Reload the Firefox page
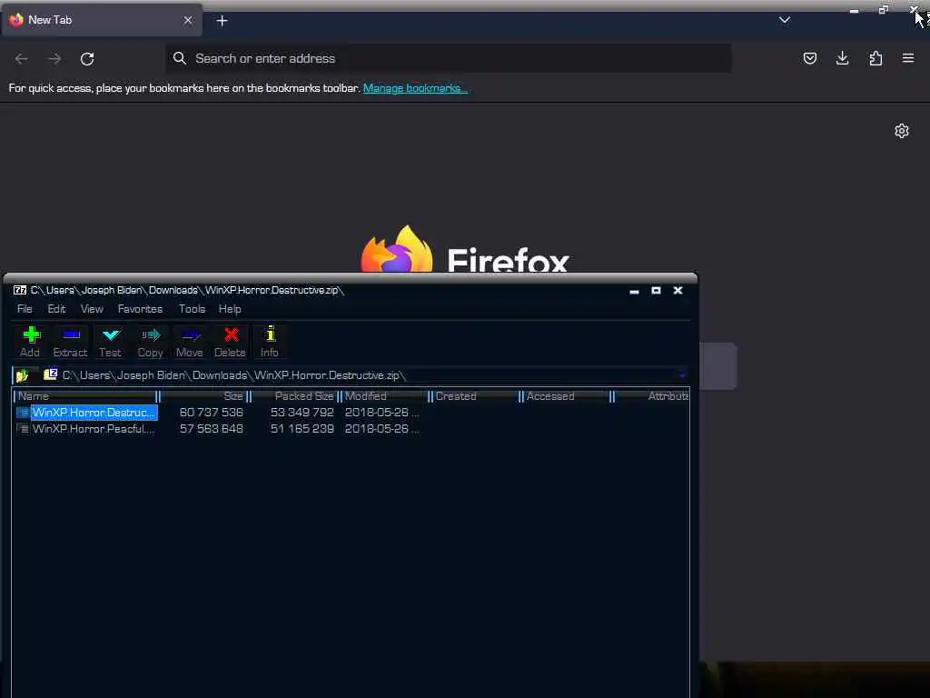Screen dimensions: 930x698 pyautogui.click(x=87, y=59)
